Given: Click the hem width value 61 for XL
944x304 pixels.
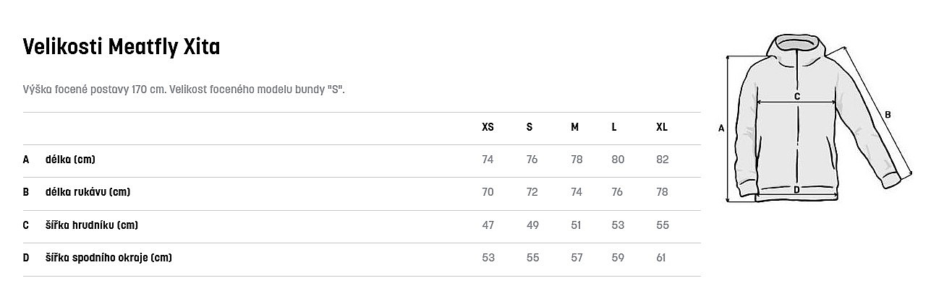Looking at the screenshot, I should [662, 258].
